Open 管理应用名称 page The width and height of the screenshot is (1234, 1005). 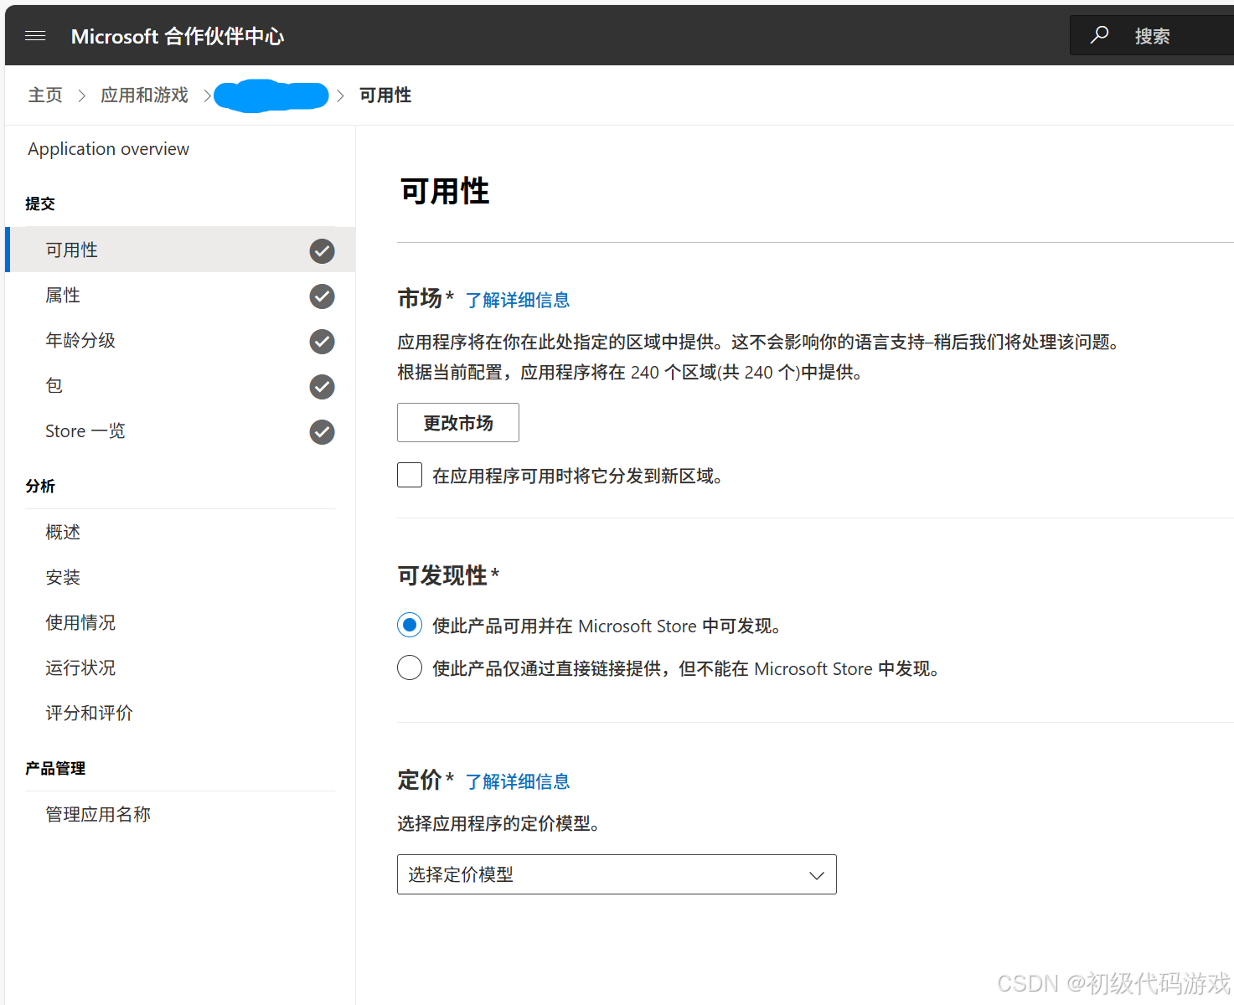pos(98,814)
